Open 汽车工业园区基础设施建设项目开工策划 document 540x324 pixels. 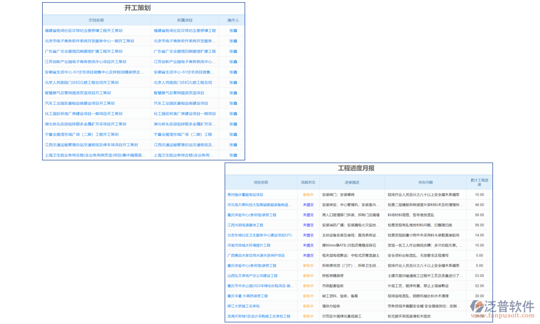coord(79,103)
